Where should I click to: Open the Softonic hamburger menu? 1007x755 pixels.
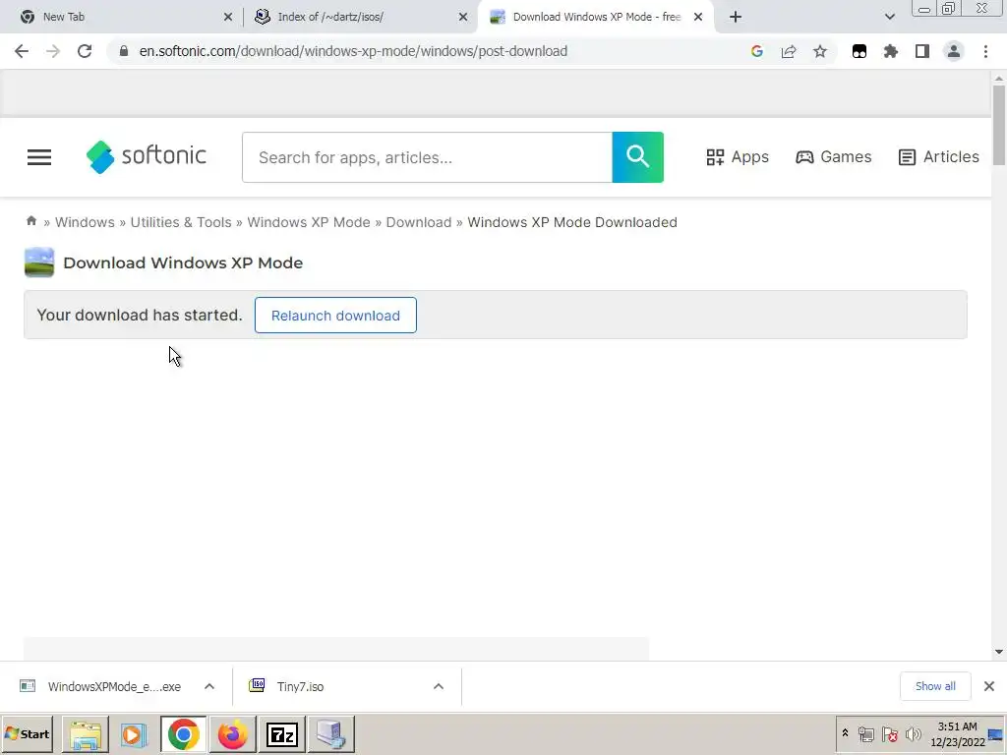click(39, 157)
